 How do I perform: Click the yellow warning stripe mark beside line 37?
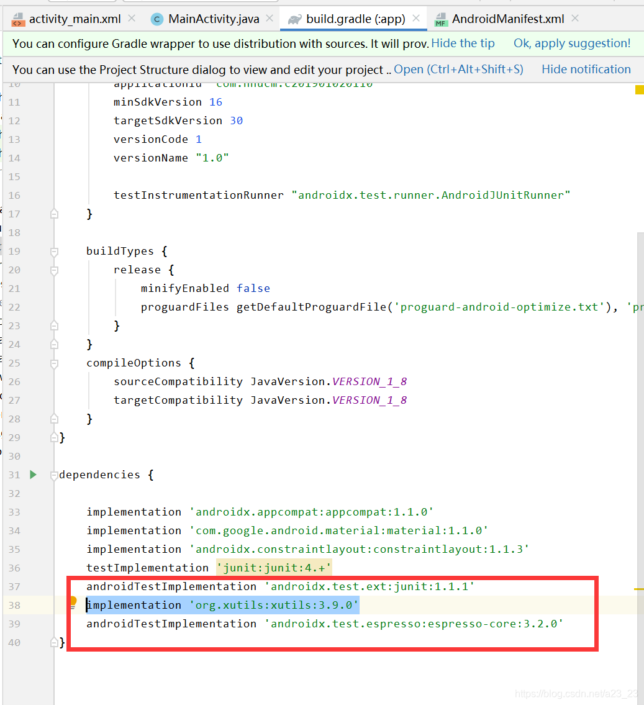[x=638, y=589]
